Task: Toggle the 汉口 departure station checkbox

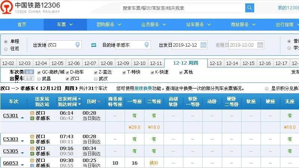Action: (x=67, y=79)
